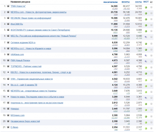Click the lock icon beside 9tv.co.il
156x132 pixels.
click(8, 85)
